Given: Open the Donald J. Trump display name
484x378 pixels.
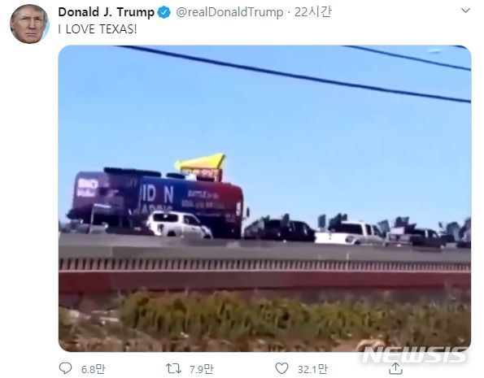Looking at the screenshot, I should coord(107,12).
